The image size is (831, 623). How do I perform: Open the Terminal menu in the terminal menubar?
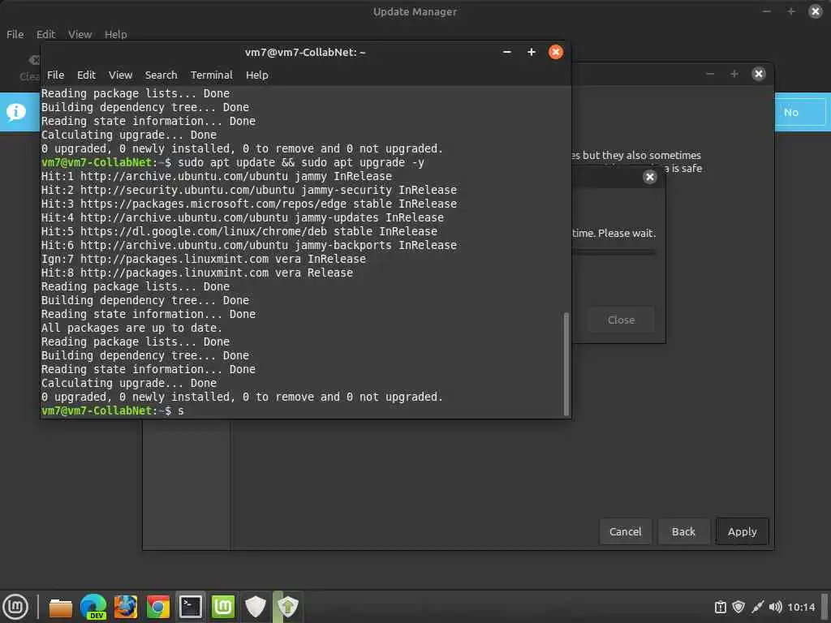point(212,75)
